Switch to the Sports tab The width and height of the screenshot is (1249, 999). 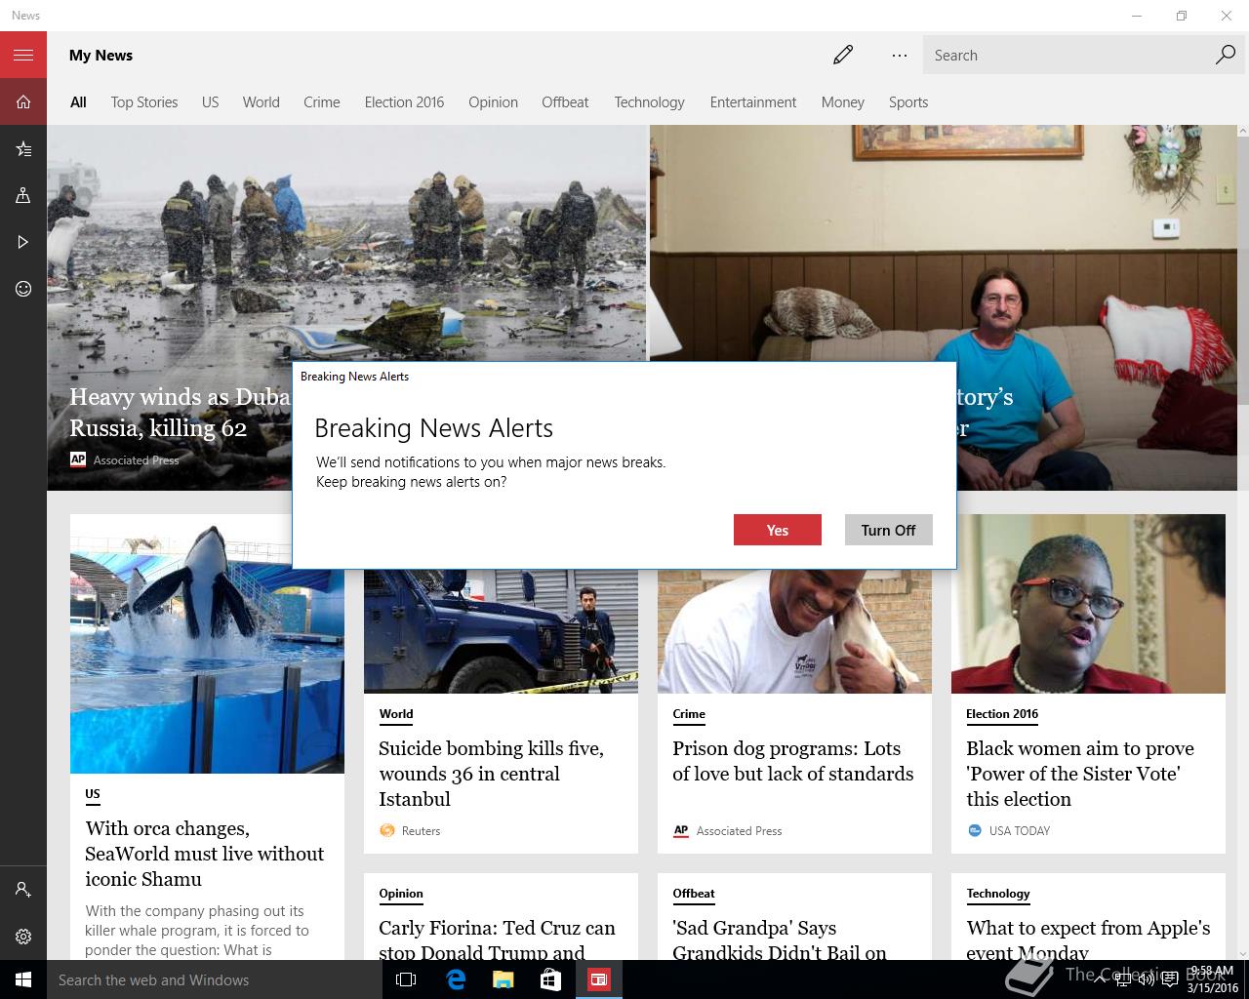[x=908, y=101]
